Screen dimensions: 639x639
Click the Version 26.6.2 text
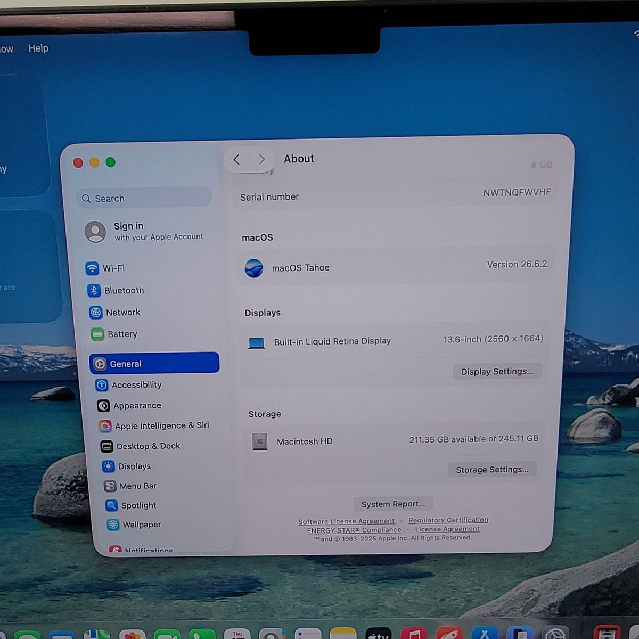click(517, 264)
